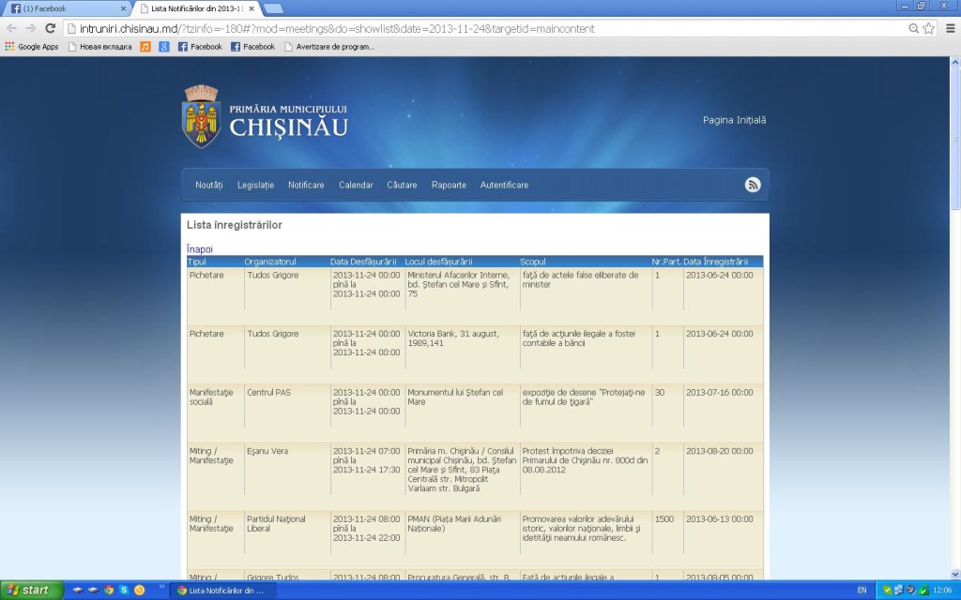Open the Rapoarte navigation item
Screen dimensions: 961x600
click(449, 185)
